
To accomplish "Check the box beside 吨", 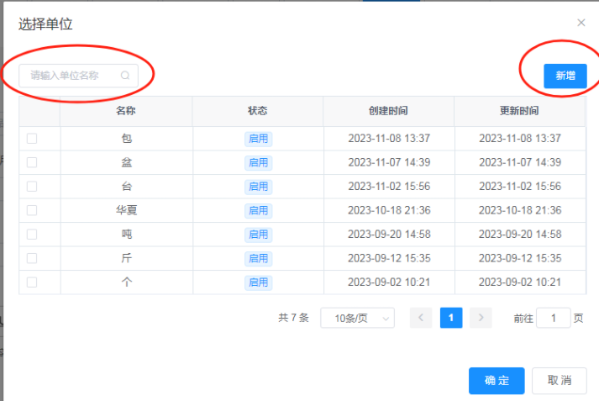I will pyautogui.click(x=32, y=235).
